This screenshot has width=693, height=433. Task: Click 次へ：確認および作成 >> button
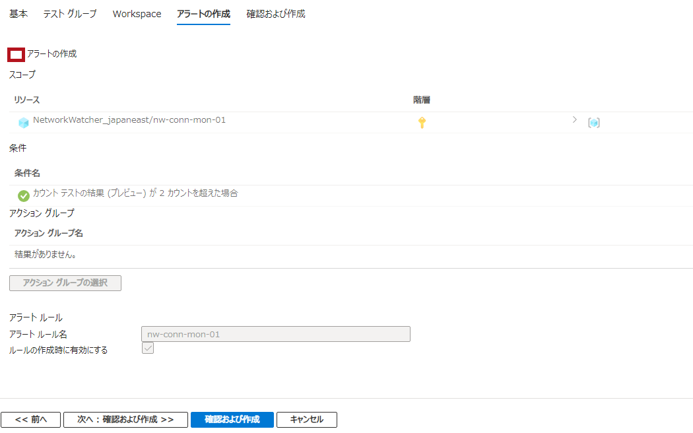[x=125, y=420]
